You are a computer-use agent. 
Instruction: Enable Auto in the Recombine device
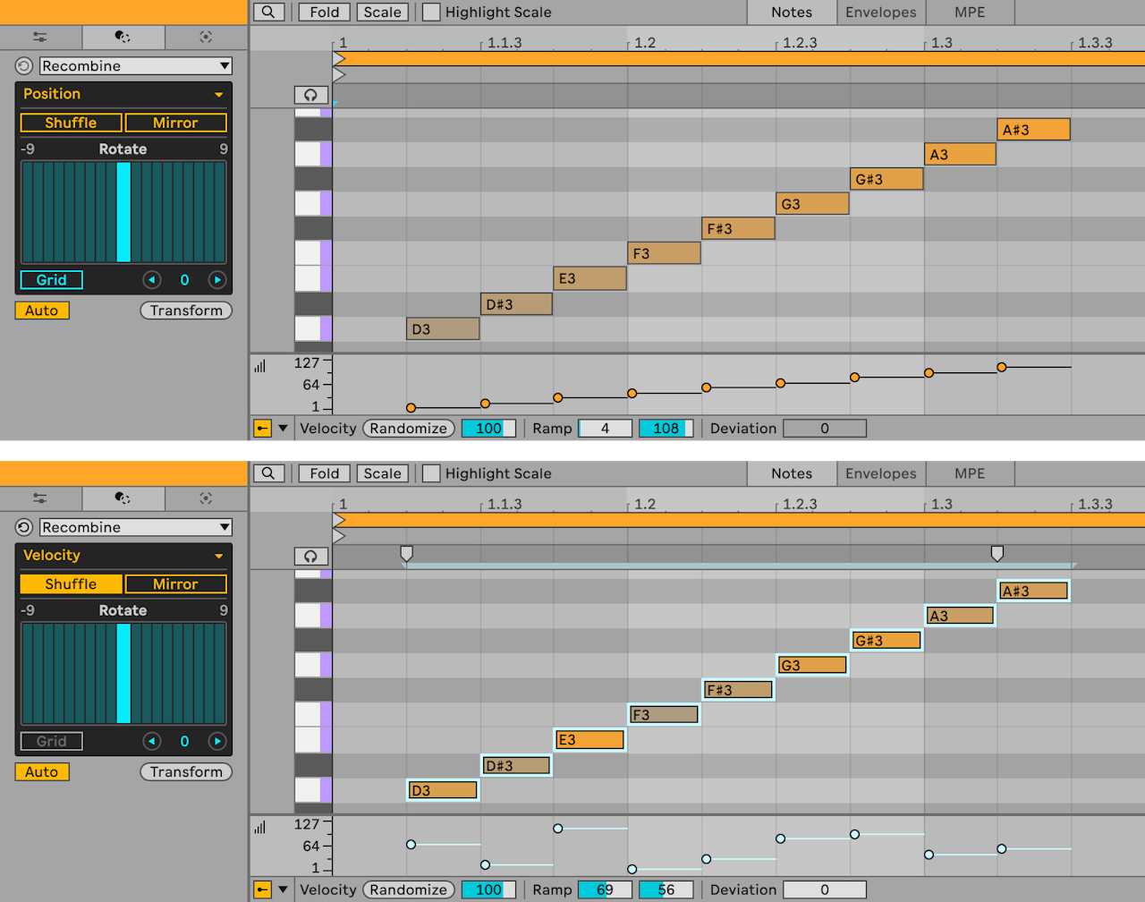[41, 311]
